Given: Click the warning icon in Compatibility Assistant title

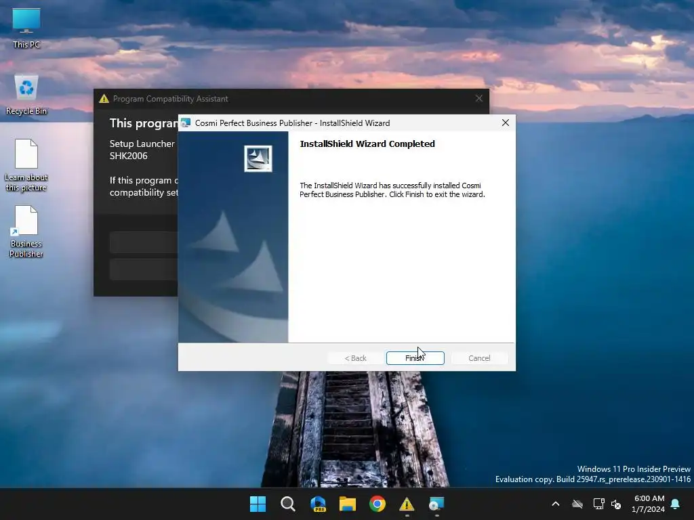Looking at the screenshot, I should [104, 99].
